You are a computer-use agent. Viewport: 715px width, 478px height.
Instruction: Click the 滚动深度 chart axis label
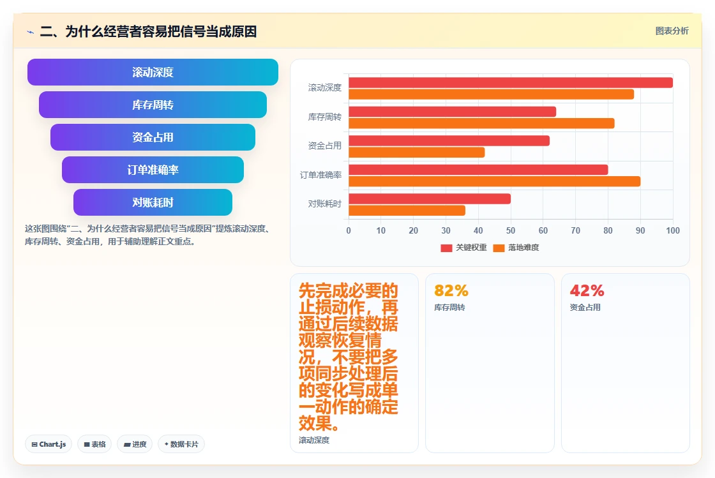coord(325,87)
